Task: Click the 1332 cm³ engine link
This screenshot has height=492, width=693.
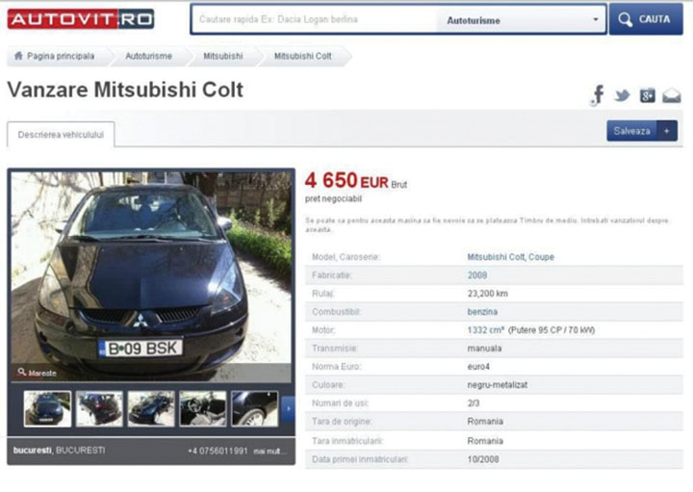Action: point(486,330)
